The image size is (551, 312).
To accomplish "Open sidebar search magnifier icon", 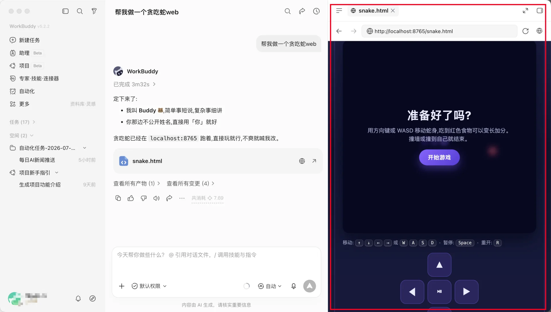I will 80,11.
